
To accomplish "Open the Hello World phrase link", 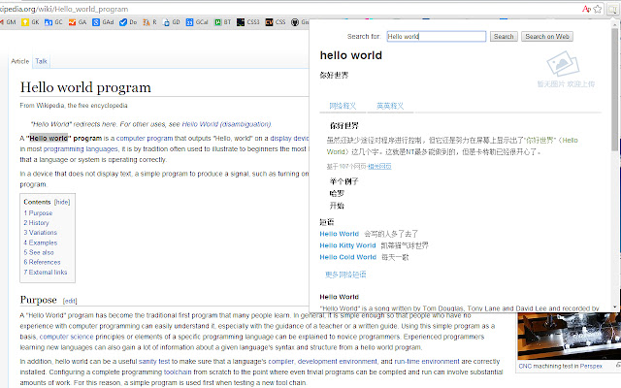I will [x=339, y=234].
